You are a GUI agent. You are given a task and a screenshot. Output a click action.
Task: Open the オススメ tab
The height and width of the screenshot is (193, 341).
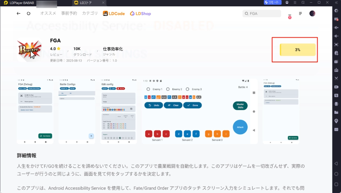pos(48,13)
